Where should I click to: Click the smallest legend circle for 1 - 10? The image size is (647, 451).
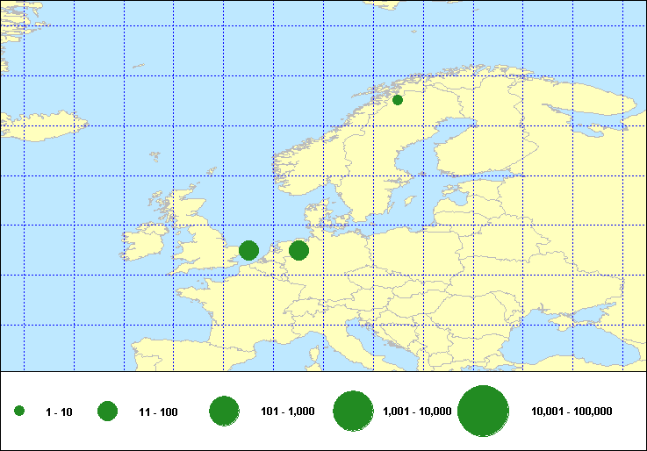point(19,412)
